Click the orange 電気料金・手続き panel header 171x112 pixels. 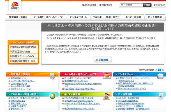(x=32, y=74)
